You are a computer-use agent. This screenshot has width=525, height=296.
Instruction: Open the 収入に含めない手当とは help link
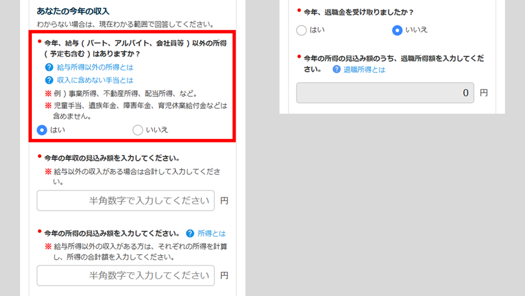coord(95,80)
